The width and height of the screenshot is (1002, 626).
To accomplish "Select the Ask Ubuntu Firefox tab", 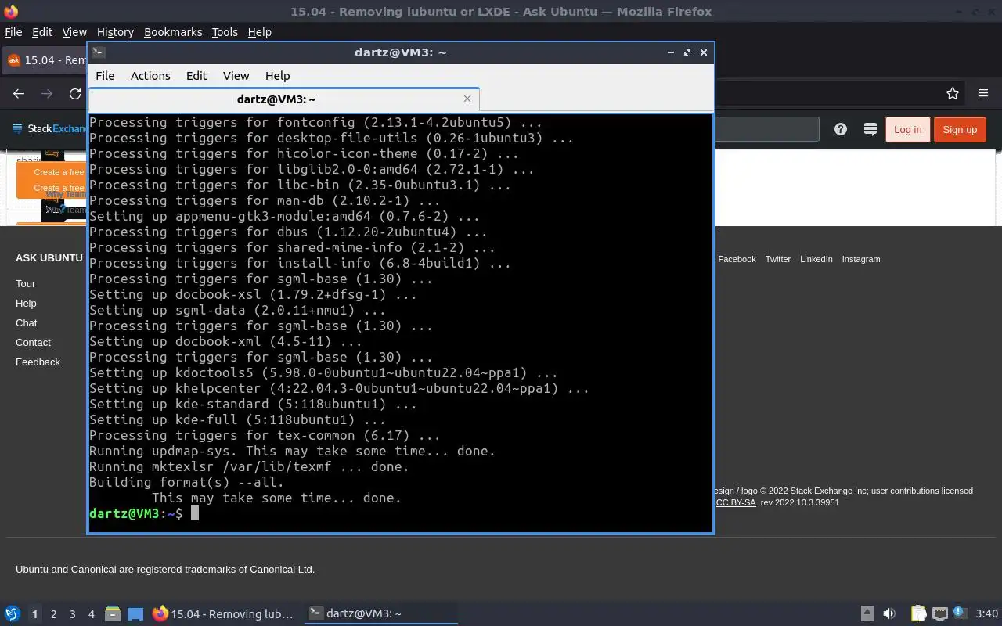I will click(x=45, y=60).
